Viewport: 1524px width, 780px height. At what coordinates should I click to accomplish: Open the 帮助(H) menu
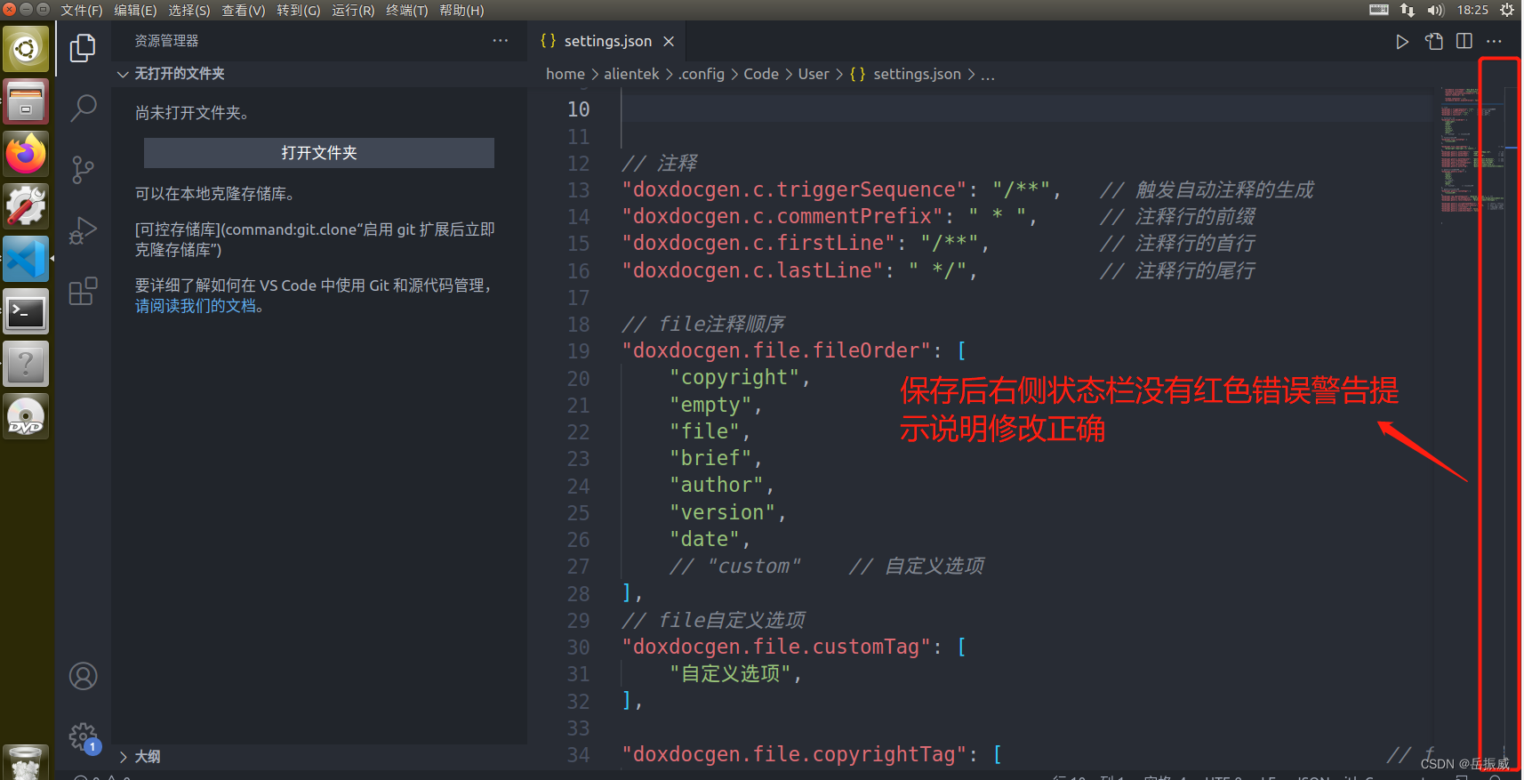pyautogui.click(x=462, y=10)
